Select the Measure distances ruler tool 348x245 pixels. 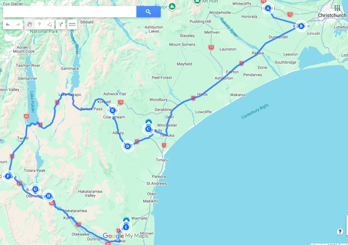pos(72,24)
